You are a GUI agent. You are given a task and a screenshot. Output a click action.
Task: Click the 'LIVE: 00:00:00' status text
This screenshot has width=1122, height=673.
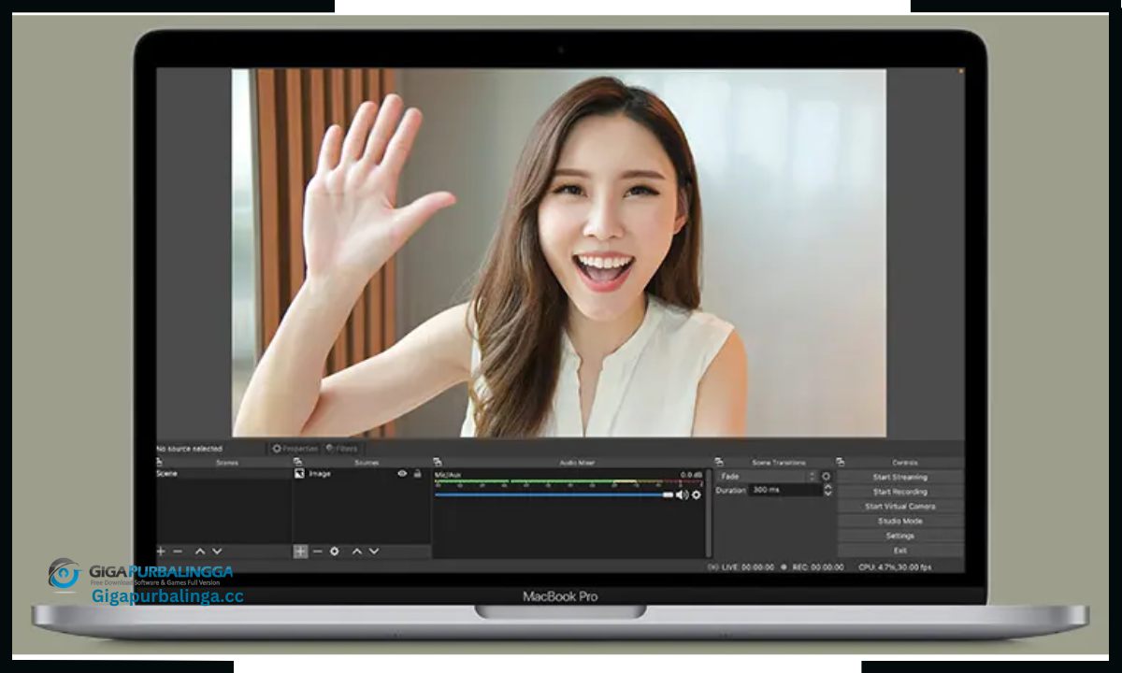(x=747, y=566)
